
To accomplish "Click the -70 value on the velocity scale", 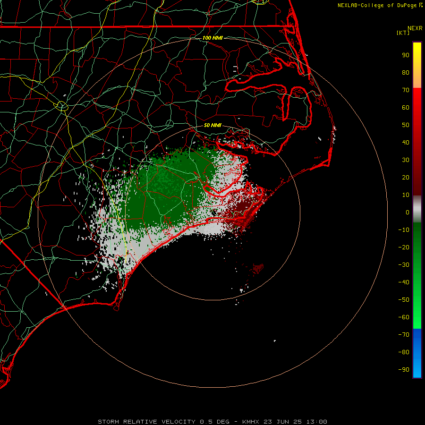I will pos(404,334).
